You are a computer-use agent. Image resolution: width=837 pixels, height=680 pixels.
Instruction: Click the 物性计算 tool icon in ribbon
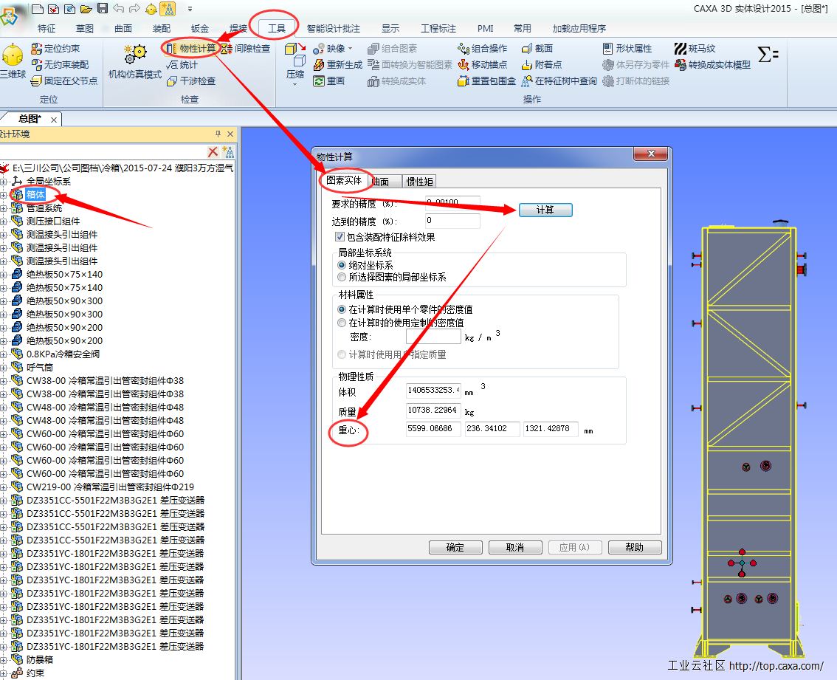point(172,49)
